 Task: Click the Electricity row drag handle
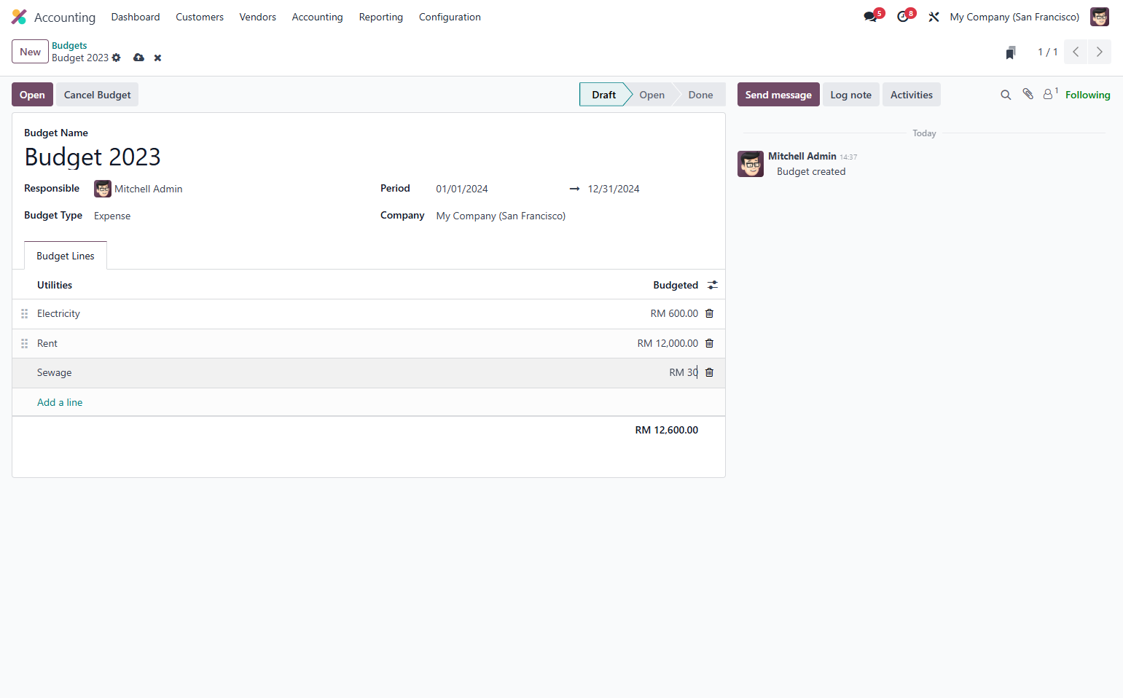pos(24,313)
